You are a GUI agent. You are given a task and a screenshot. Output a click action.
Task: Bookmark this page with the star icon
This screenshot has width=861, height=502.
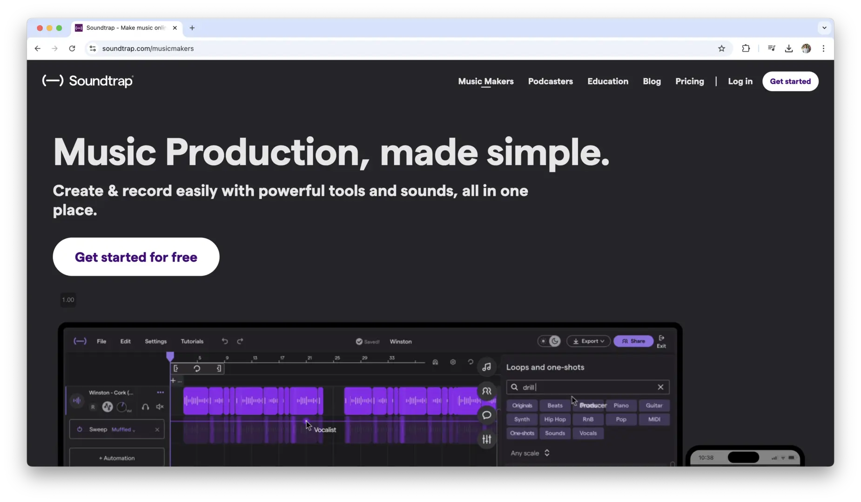(721, 48)
